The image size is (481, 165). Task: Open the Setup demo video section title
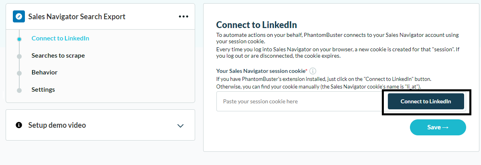tap(57, 125)
